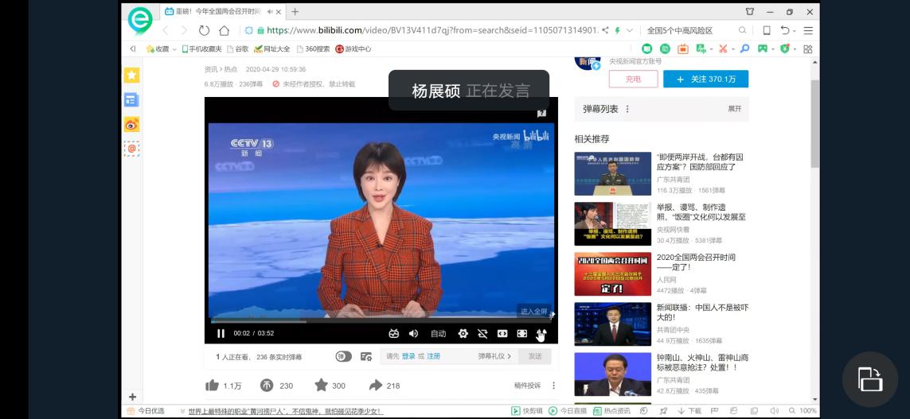Favorite the video with star icon
Screen dimensions: 910x419
[321, 386]
